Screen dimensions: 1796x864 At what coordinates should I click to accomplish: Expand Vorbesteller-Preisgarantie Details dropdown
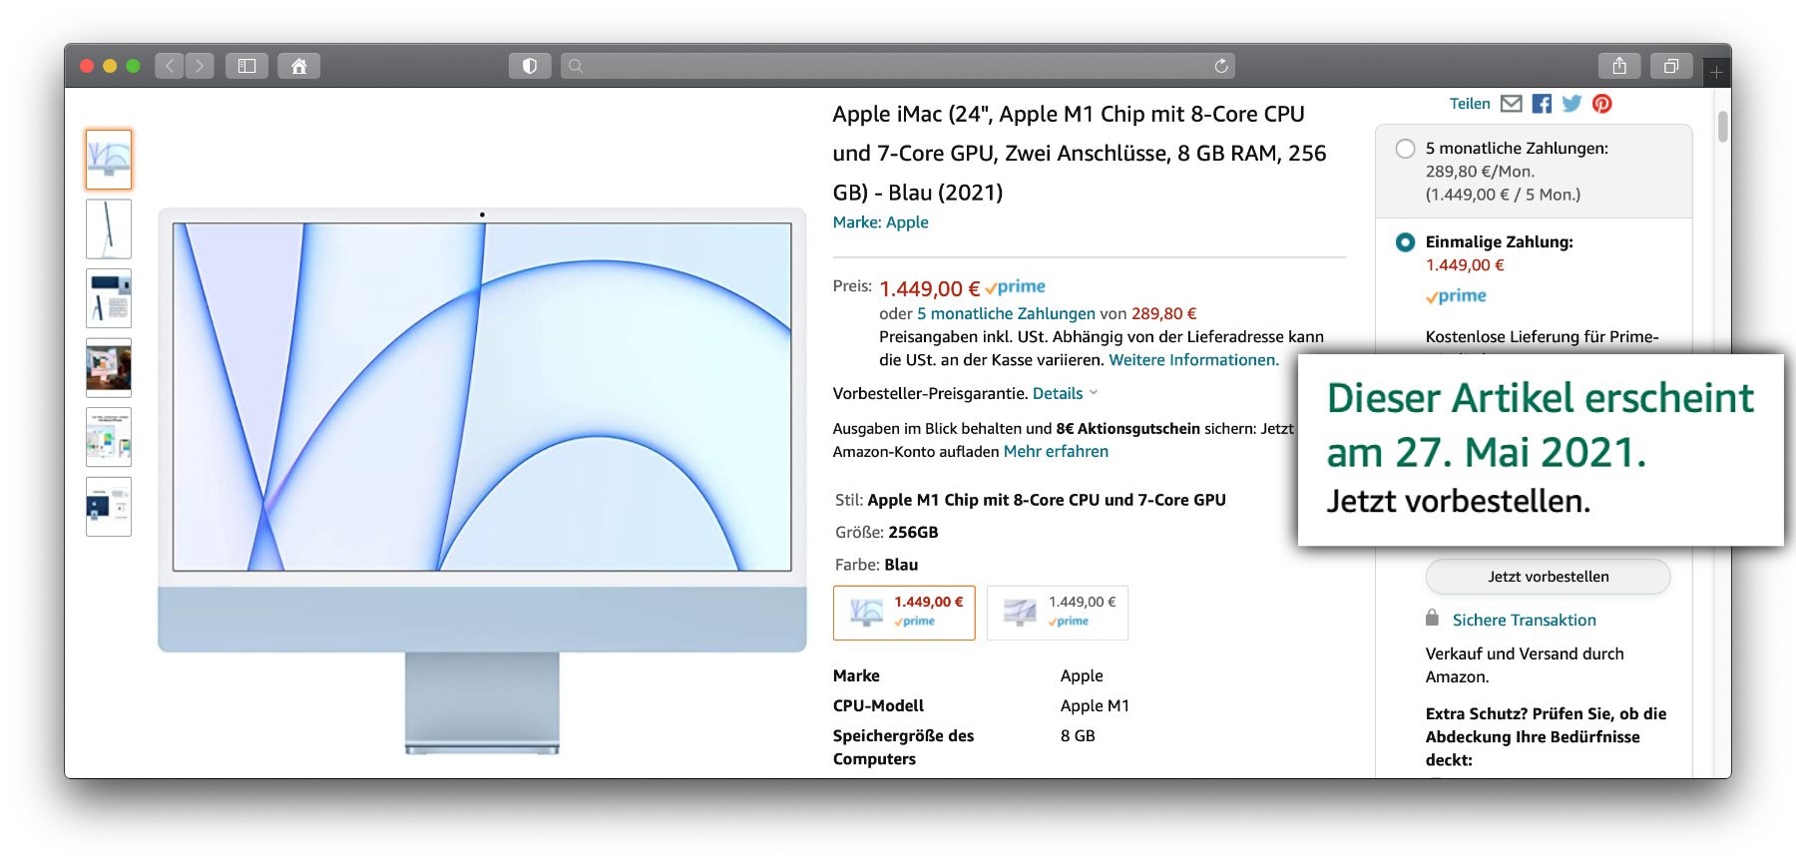tap(1065, 394)
